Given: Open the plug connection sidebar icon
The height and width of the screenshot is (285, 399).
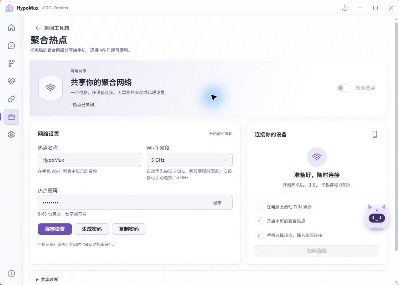Looking at the screenshot, I should (11, 99).
